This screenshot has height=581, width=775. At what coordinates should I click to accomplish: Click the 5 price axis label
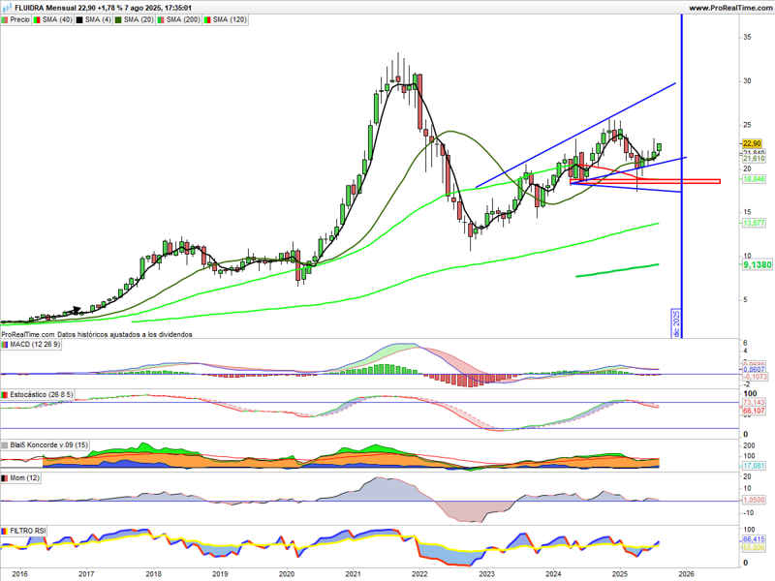745,300
